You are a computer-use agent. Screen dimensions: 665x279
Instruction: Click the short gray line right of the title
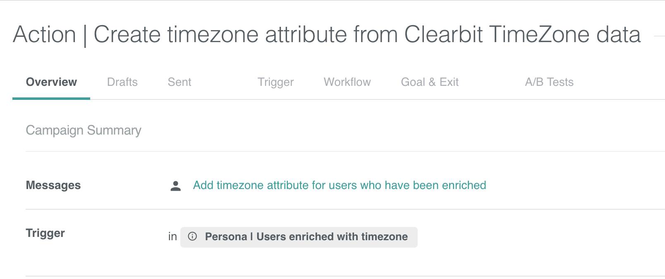[x=659, y=36]
